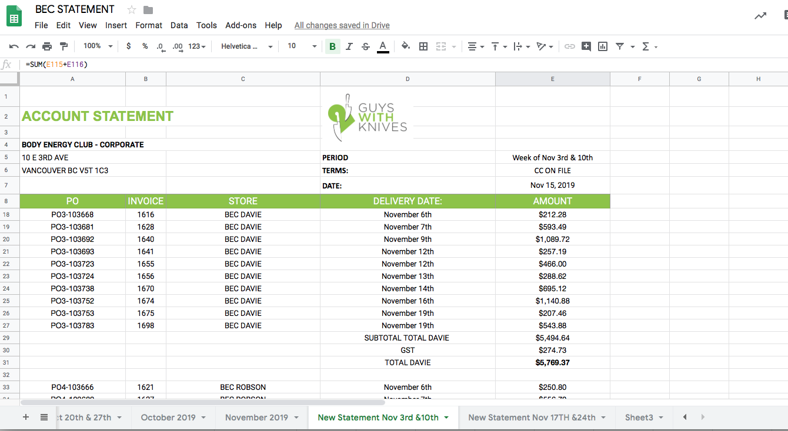Switch to the November 2019 sheet tab
788x431 pixels.
pos(256,417)
